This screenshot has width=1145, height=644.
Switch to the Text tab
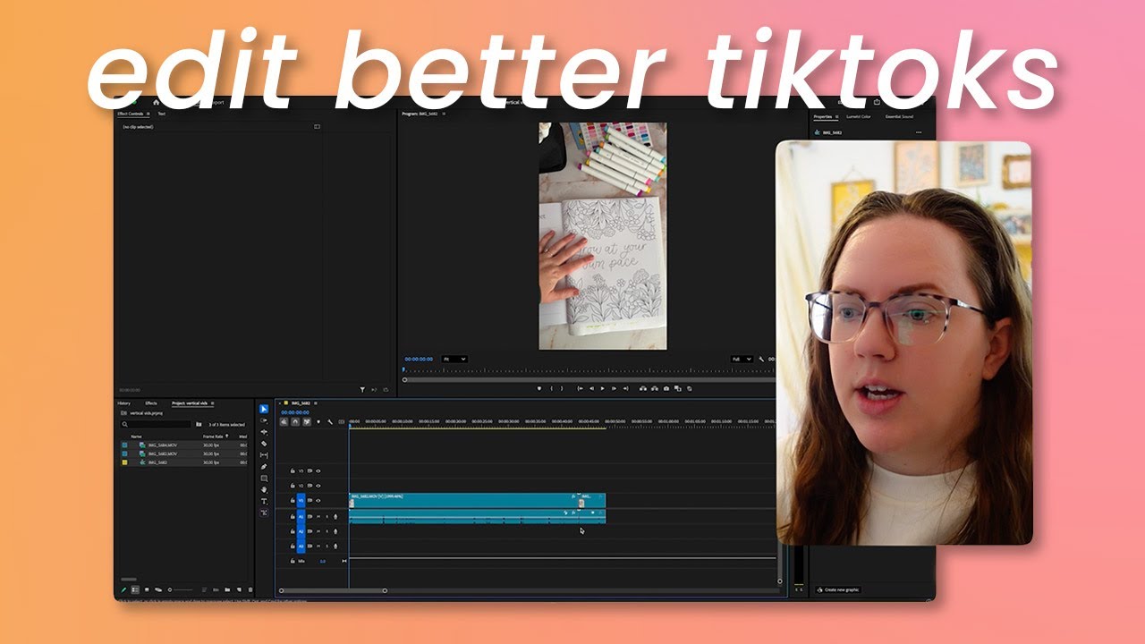(x=162, y=114)
